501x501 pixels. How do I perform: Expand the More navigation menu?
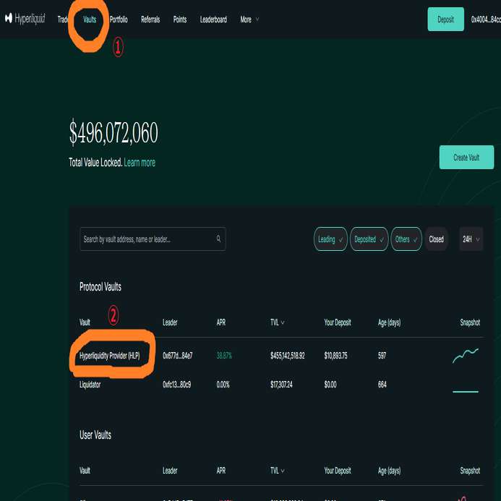point(249,20)
